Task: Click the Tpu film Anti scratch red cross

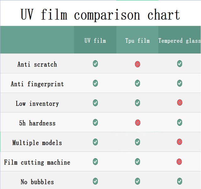Action: (x=138, y=64)
